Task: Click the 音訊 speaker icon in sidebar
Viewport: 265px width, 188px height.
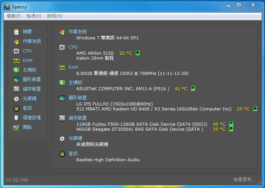Action: tap(16, 108)
